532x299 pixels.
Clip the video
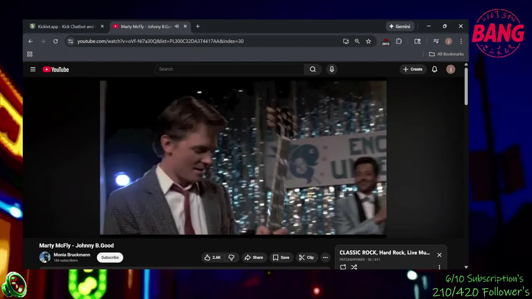pos(306,257)
